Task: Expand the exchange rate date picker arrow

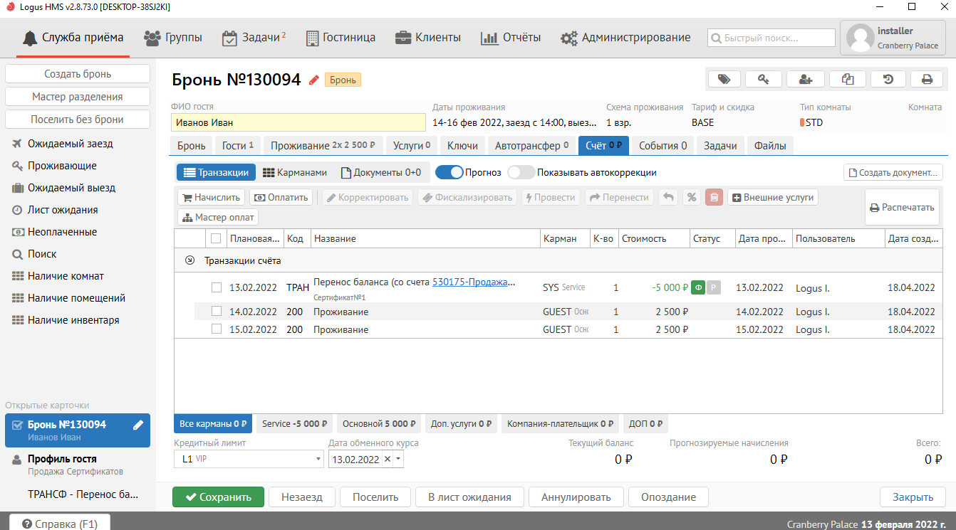Action: (x=398, y=460)
